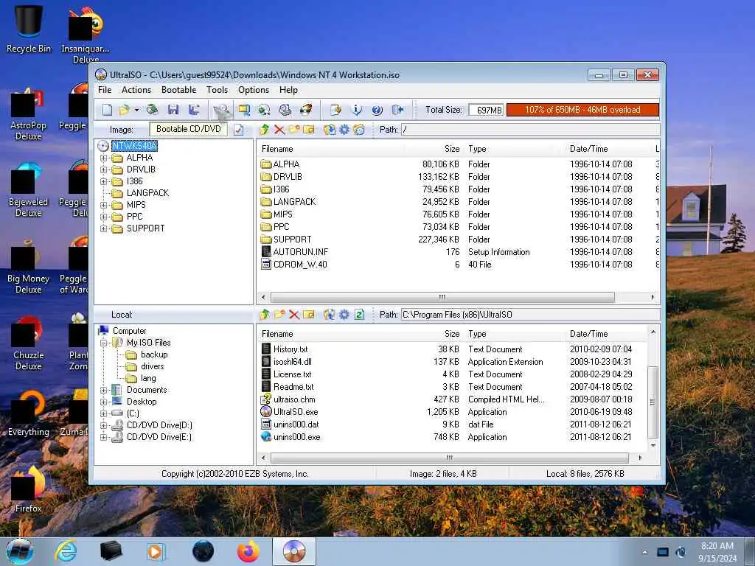Select ultraiso.chm in local file list
The width and height of the screenshot is (755, 566).
coord(294,399)
